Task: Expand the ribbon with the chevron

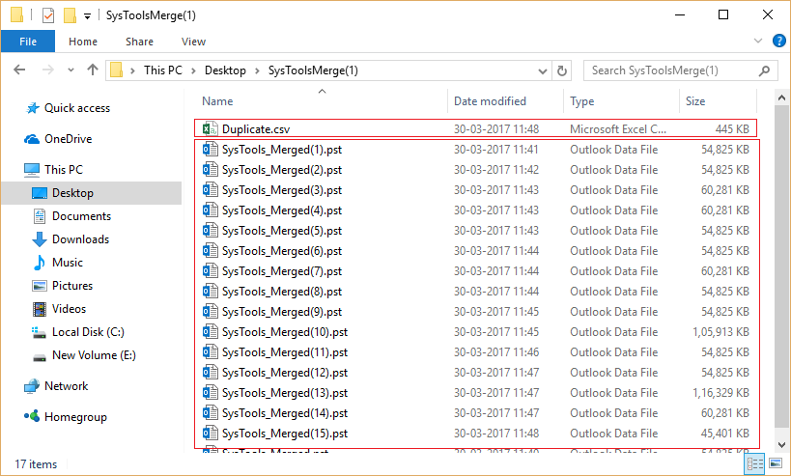Action: tap(758, 41)
